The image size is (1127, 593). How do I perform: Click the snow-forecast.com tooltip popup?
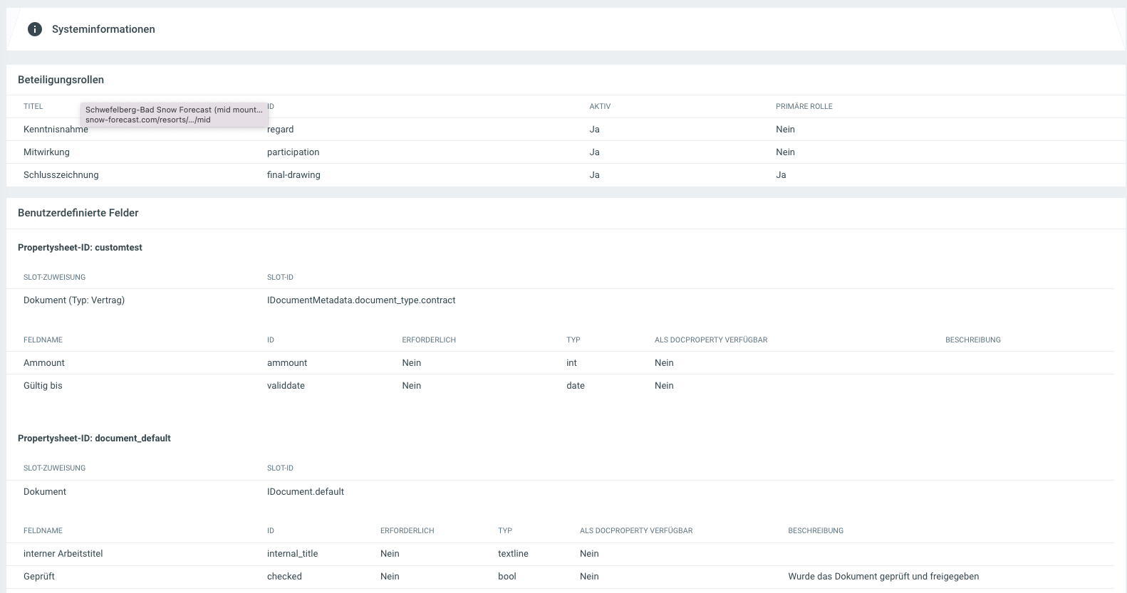(x=174, y=115)
